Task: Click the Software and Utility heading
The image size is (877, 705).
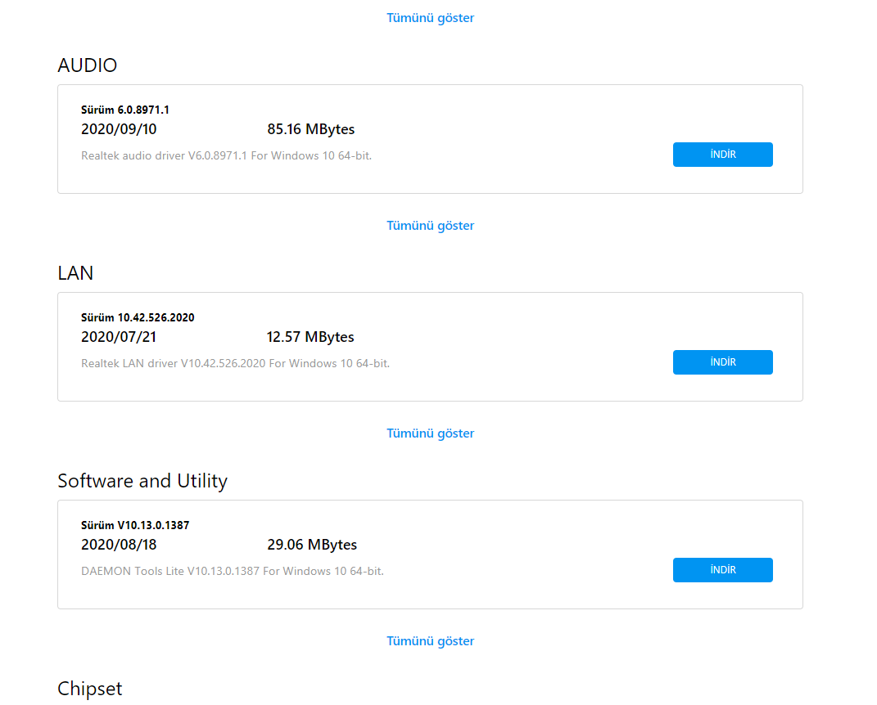Action: click(x=142, y=481)
